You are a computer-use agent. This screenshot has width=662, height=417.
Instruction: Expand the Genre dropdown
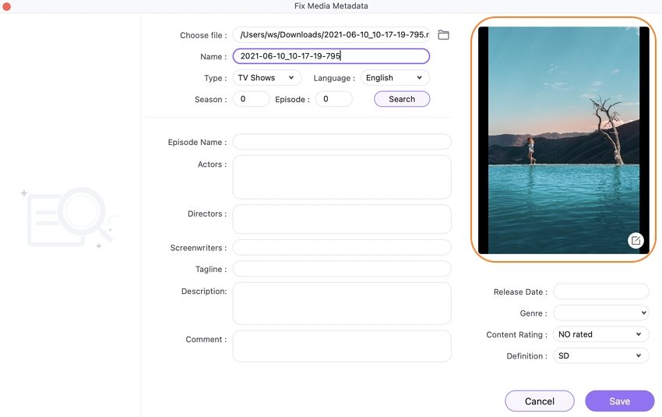pyautogui.click(x=600, y=313)
